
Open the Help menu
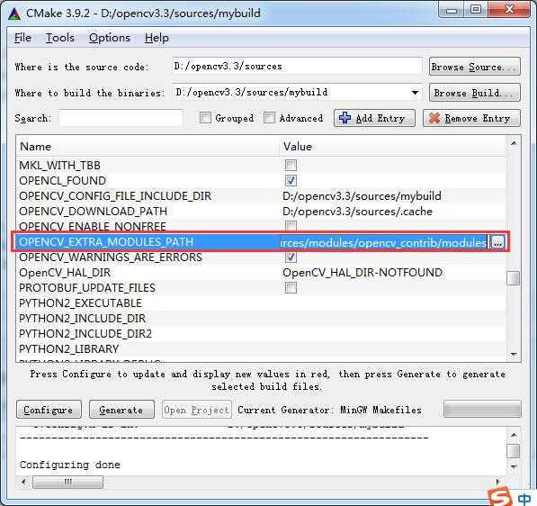coord(157,38)
